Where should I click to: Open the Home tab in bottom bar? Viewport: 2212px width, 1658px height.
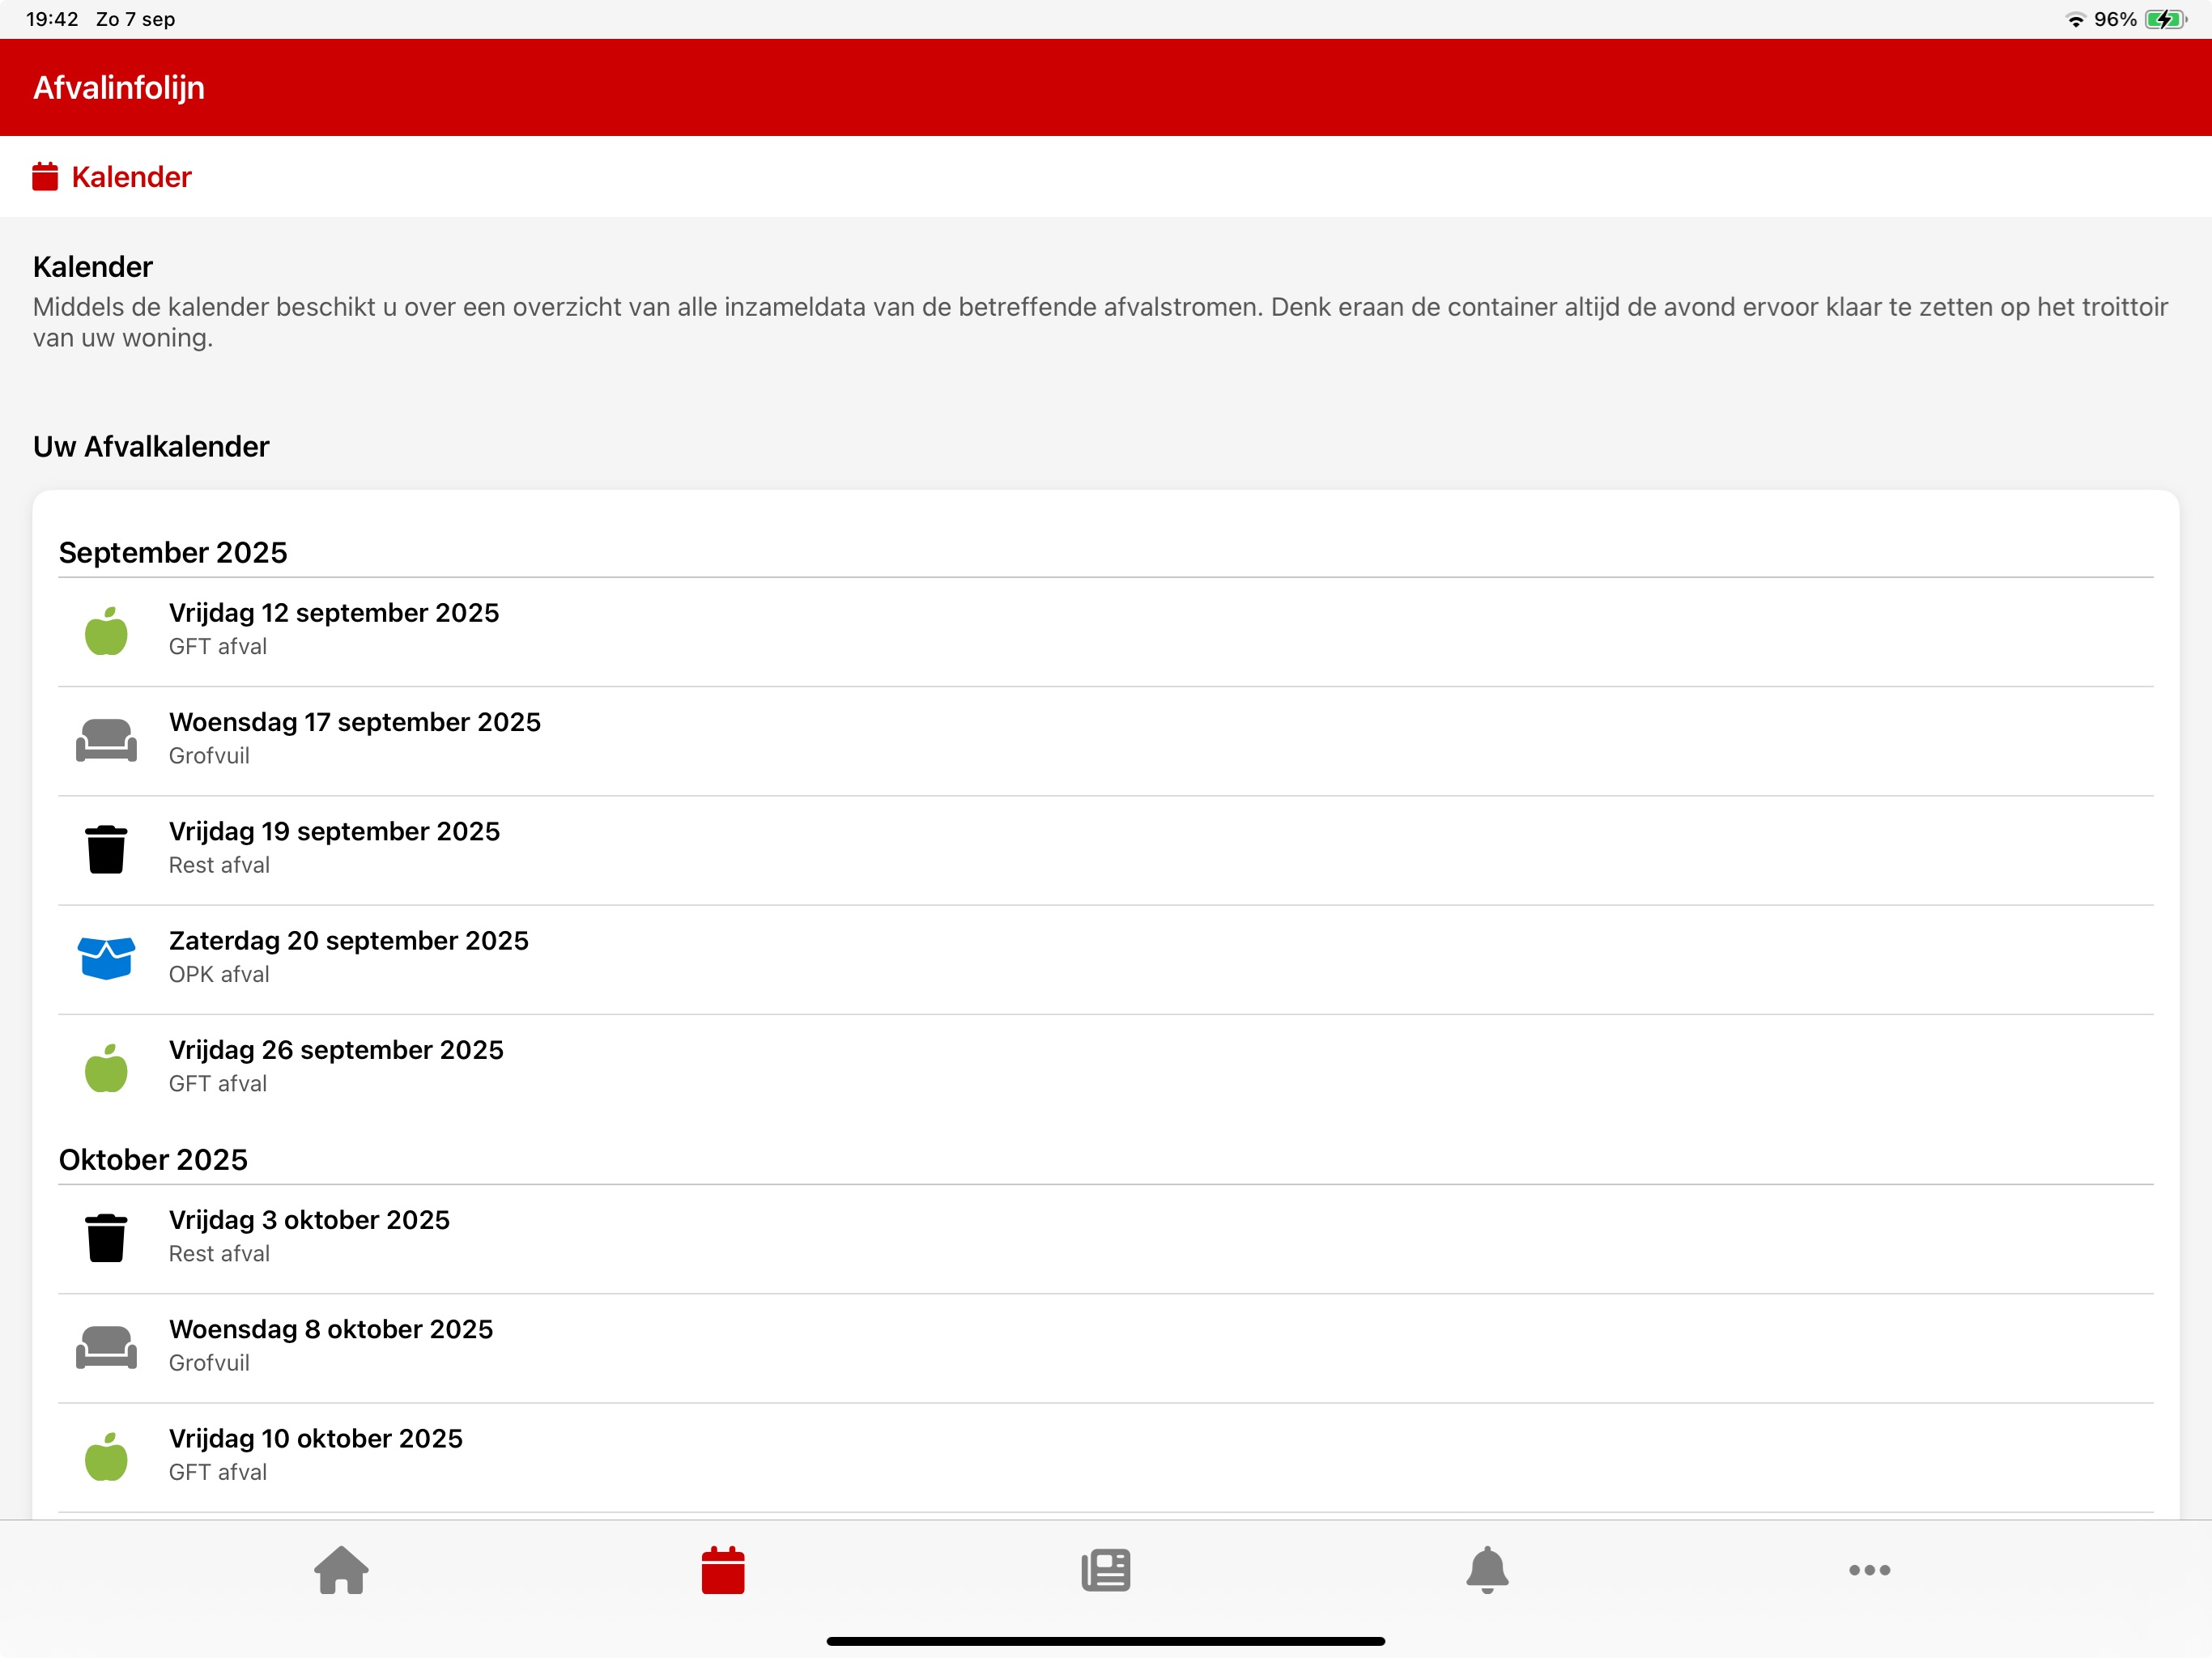point(341,1570)
